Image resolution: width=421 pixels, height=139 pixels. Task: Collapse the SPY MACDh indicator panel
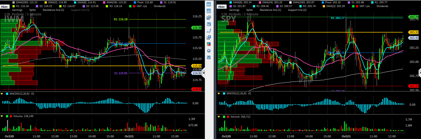(219, 94)
